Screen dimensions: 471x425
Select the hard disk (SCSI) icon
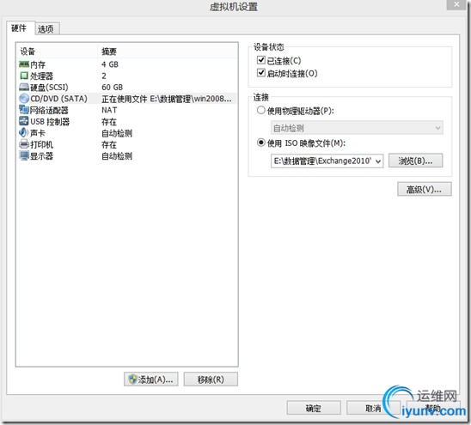coord(24,87)
